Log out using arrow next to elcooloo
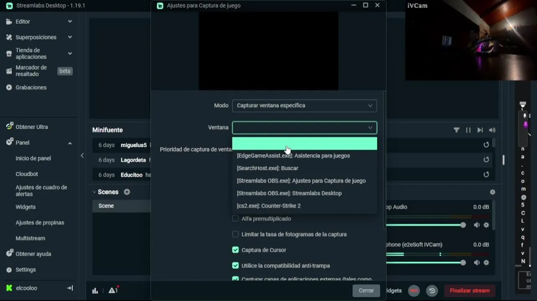This screenshot has width=537, height=301. (70, 288)
